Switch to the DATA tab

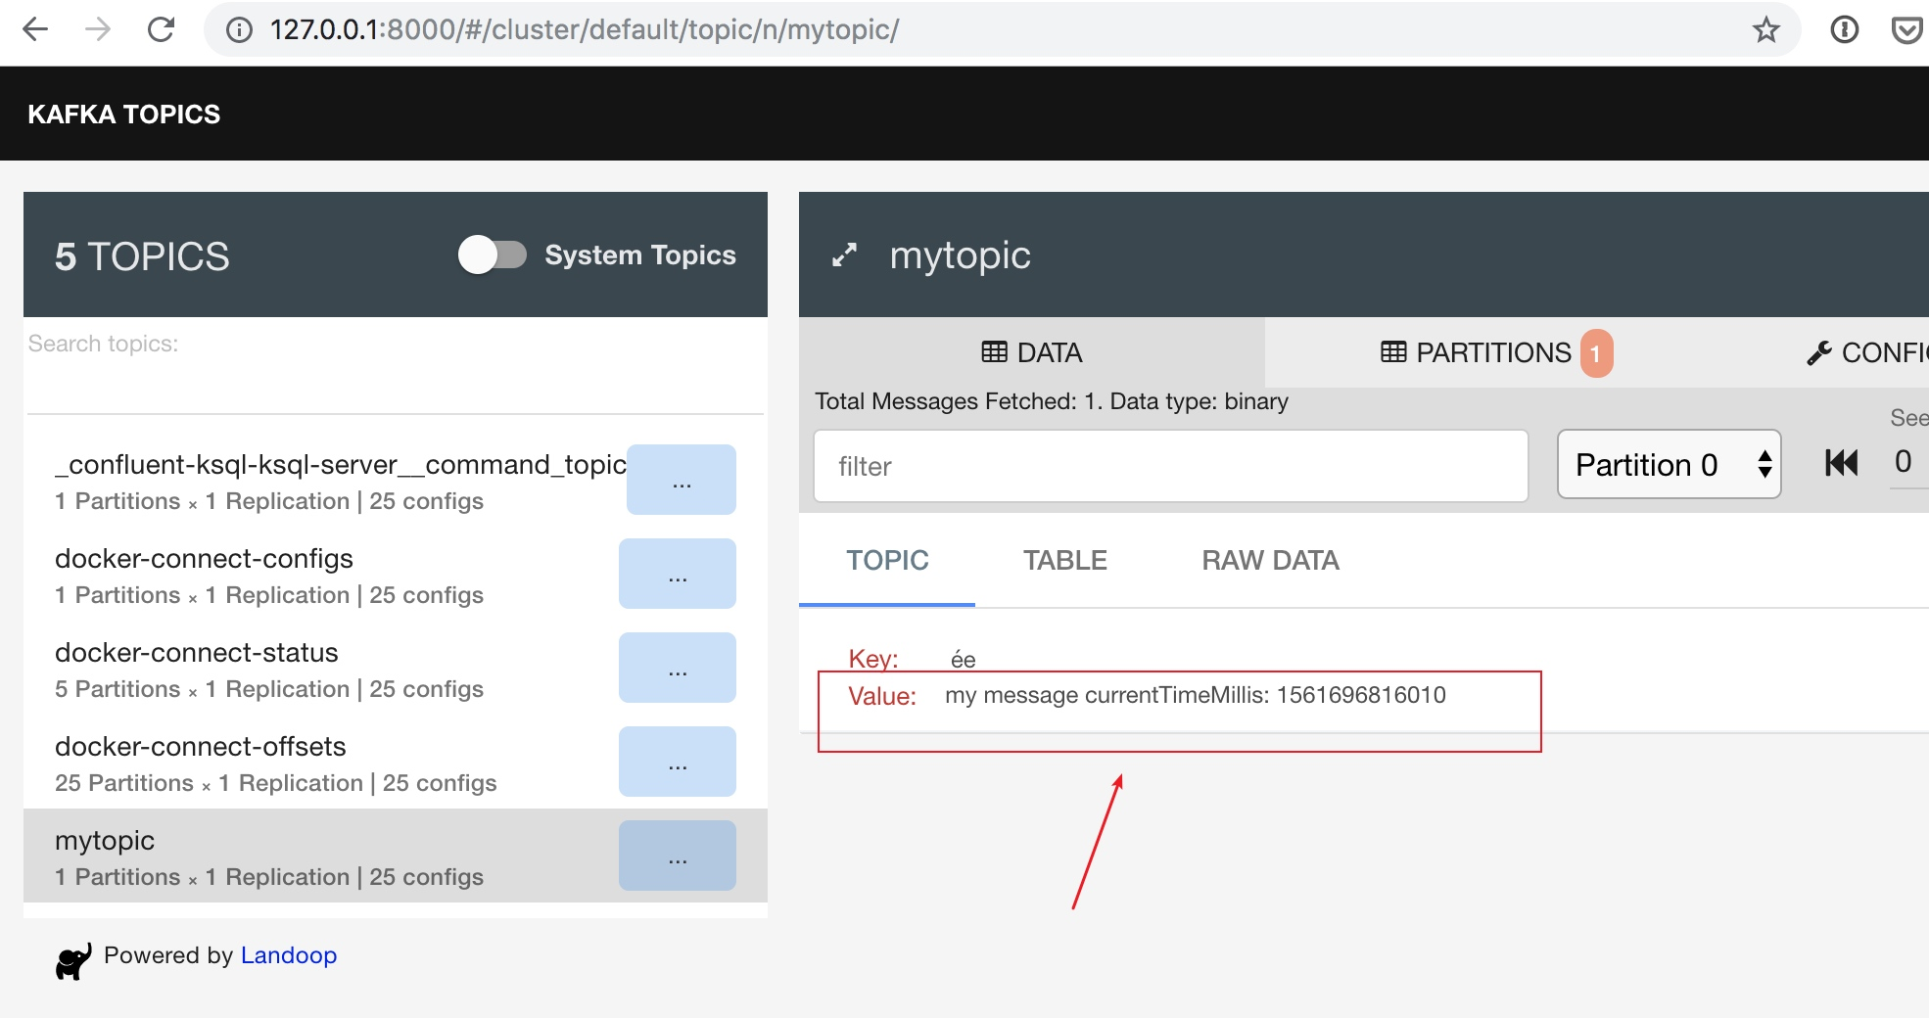(x=1032, y=352)
